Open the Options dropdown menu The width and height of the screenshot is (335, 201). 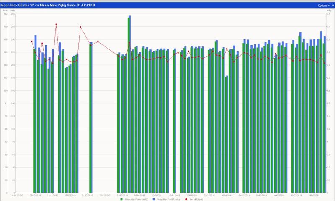(322, 5)
